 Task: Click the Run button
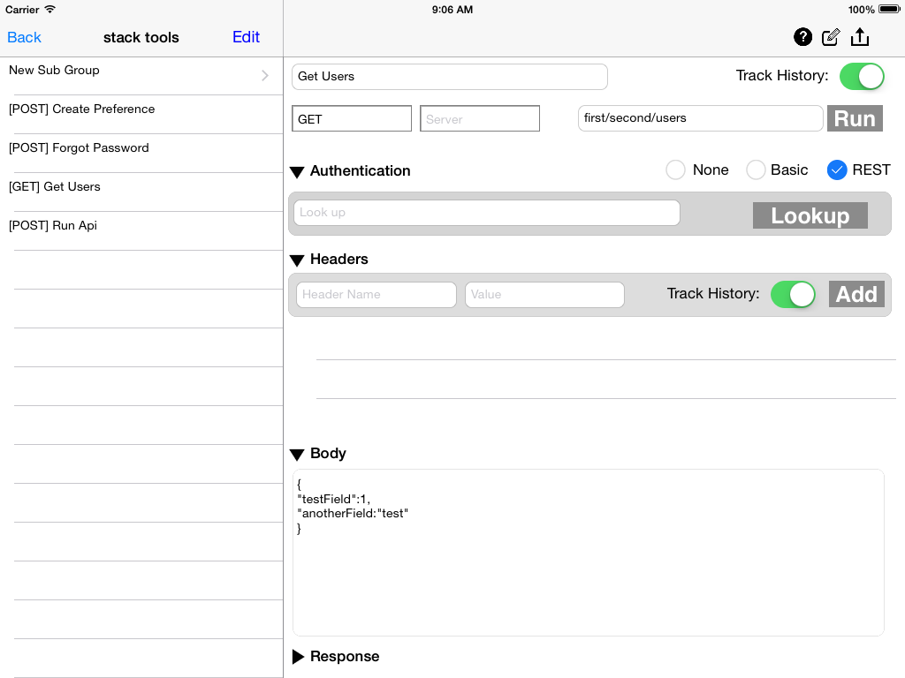click(855, 118)
